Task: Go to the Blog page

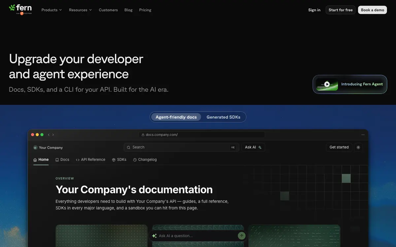Action: (128, 10)
